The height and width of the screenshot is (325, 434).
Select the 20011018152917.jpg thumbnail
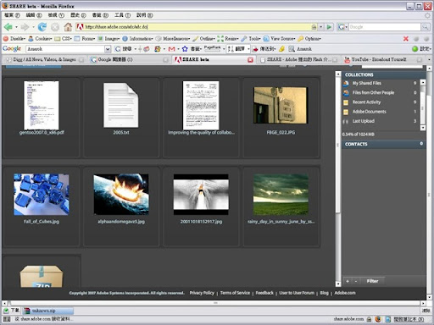201,194
